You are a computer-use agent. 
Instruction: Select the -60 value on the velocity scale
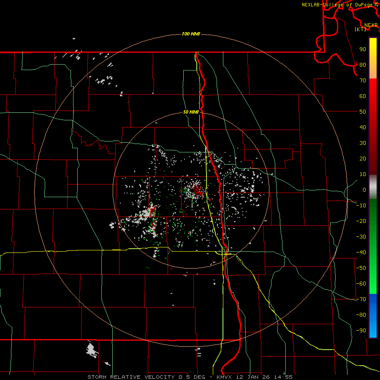(x=361, y=284)
